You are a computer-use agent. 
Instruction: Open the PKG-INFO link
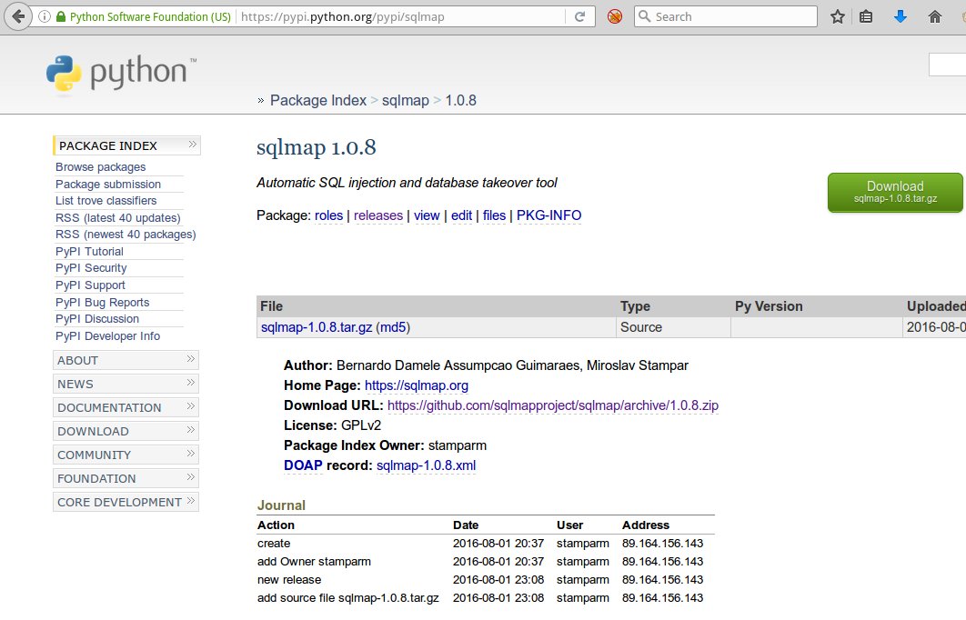click(548, 215)
